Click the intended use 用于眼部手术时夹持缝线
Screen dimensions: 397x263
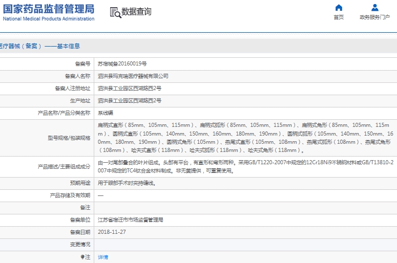[127, 183]
